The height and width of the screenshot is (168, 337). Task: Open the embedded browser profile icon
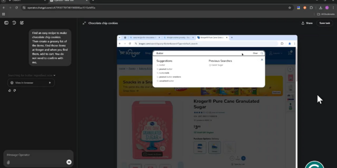(289, 43)
